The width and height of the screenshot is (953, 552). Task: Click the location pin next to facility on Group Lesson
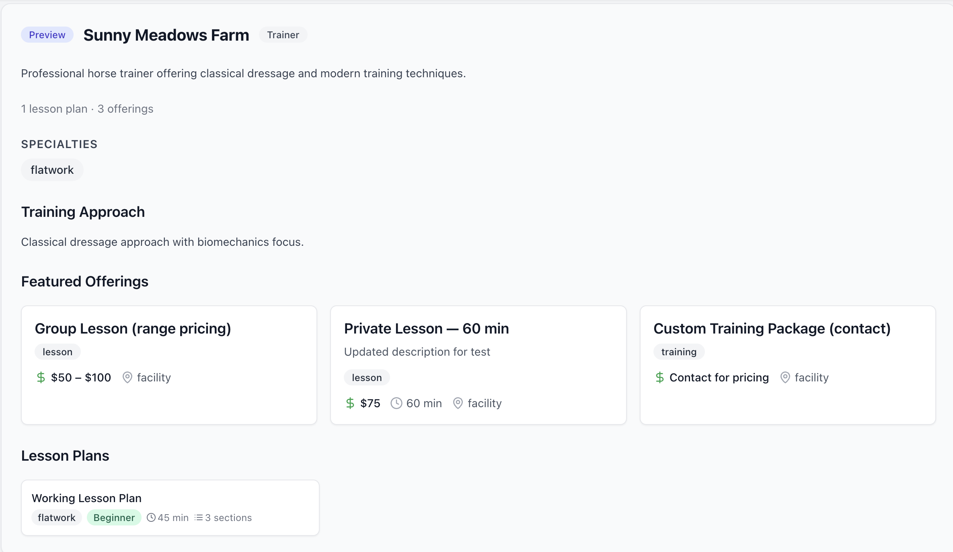127,377
